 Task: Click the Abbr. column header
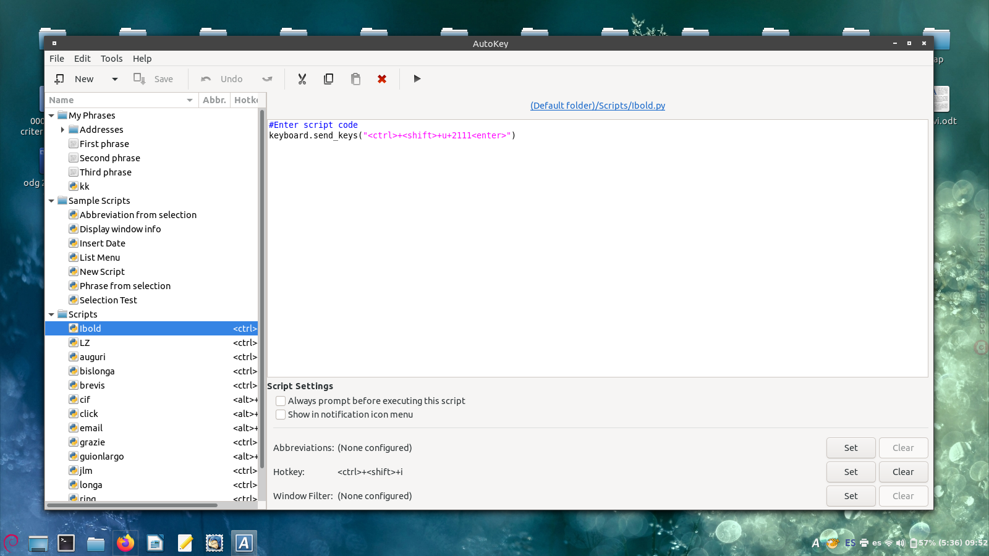[x=214, y=100]
